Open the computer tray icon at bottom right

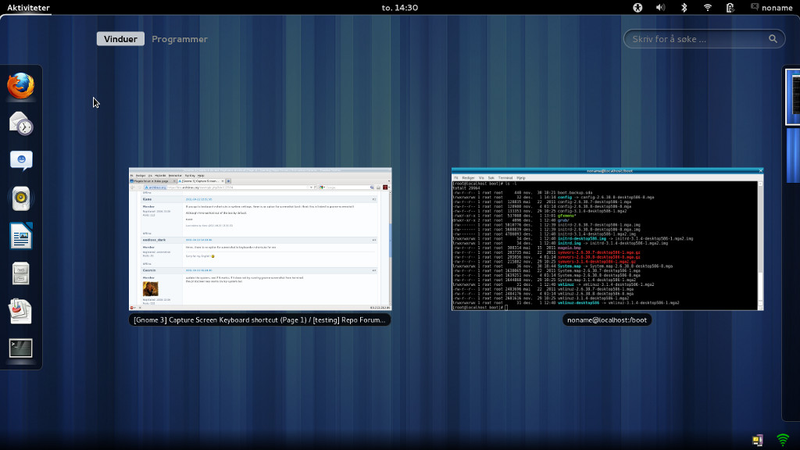click(x=758, y=440)
